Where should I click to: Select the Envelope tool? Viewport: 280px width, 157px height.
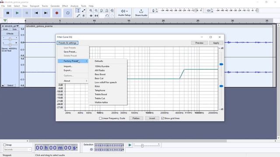[x=84, y=10]
